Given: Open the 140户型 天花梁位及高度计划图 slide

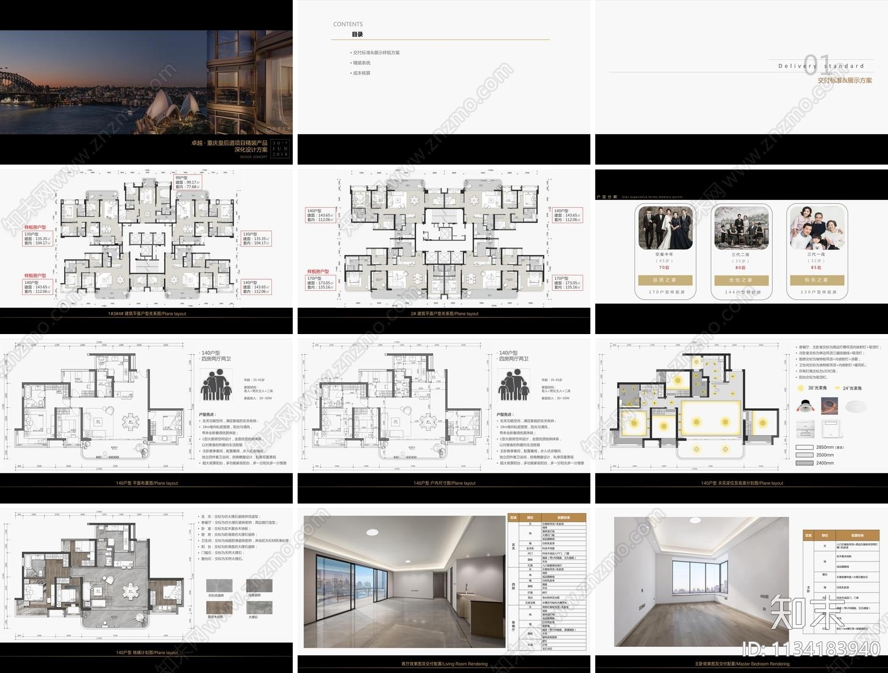Looking at the screenshot, I should click(x=742, y=421).
